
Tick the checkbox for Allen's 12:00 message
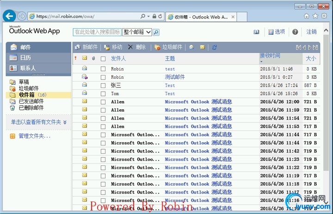coord(103,102)
